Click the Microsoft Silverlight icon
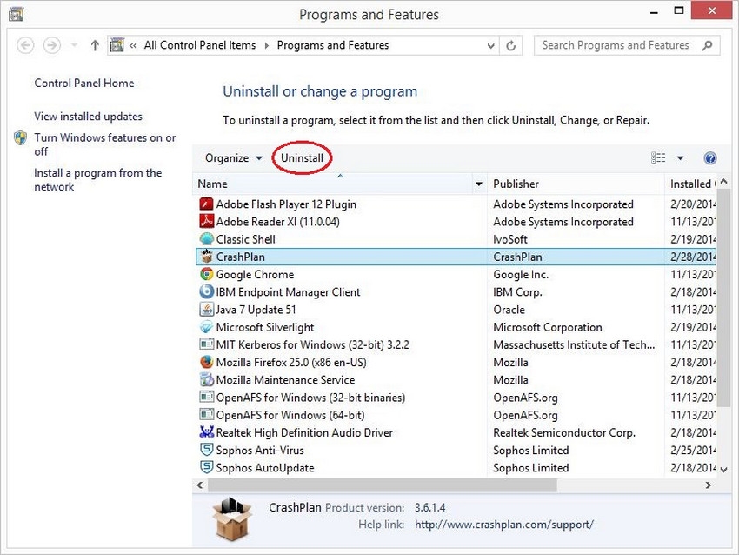The image size is (739, 555). click(x=206, y=327)
